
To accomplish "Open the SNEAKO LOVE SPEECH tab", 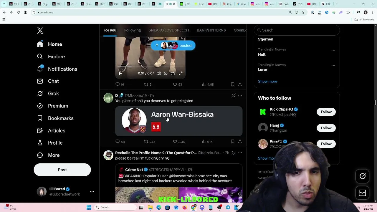I will [x=168, y=30].
